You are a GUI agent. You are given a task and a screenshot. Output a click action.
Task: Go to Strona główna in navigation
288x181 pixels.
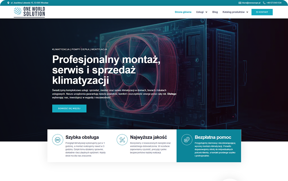click(183, 12)
